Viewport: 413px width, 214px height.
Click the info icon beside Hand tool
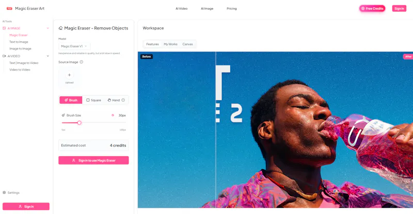(x=123, y=100)
